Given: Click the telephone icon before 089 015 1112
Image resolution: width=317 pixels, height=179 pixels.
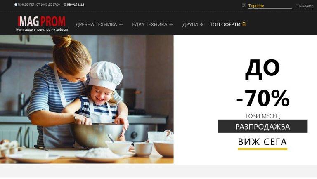Looking at the screenshot, I should (x=65, y=5).
